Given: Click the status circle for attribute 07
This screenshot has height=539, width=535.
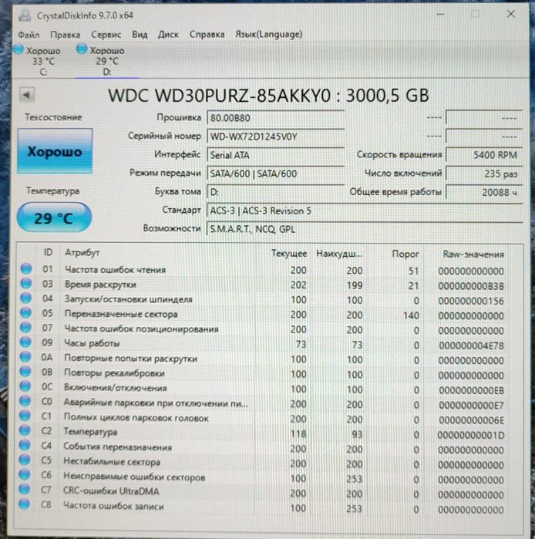Looking at the screenshot, I should click(25, 327).
